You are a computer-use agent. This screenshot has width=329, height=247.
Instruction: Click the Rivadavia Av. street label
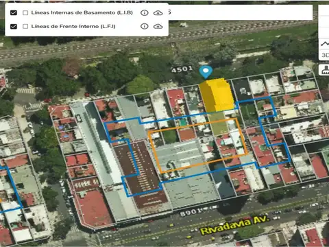point(234,225)
